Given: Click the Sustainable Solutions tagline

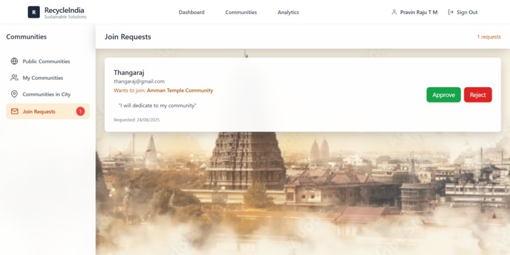Looking at the screenshot, I should (x=65, y=17).
